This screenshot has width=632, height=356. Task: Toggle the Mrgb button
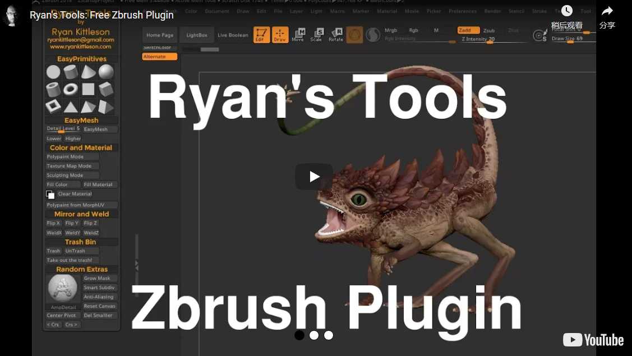tap(390, 30)
